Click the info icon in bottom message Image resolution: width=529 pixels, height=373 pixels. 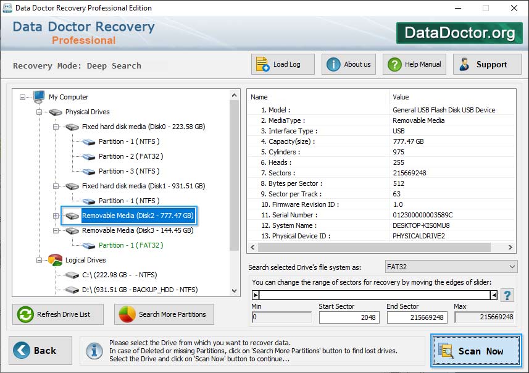(94, 350)
